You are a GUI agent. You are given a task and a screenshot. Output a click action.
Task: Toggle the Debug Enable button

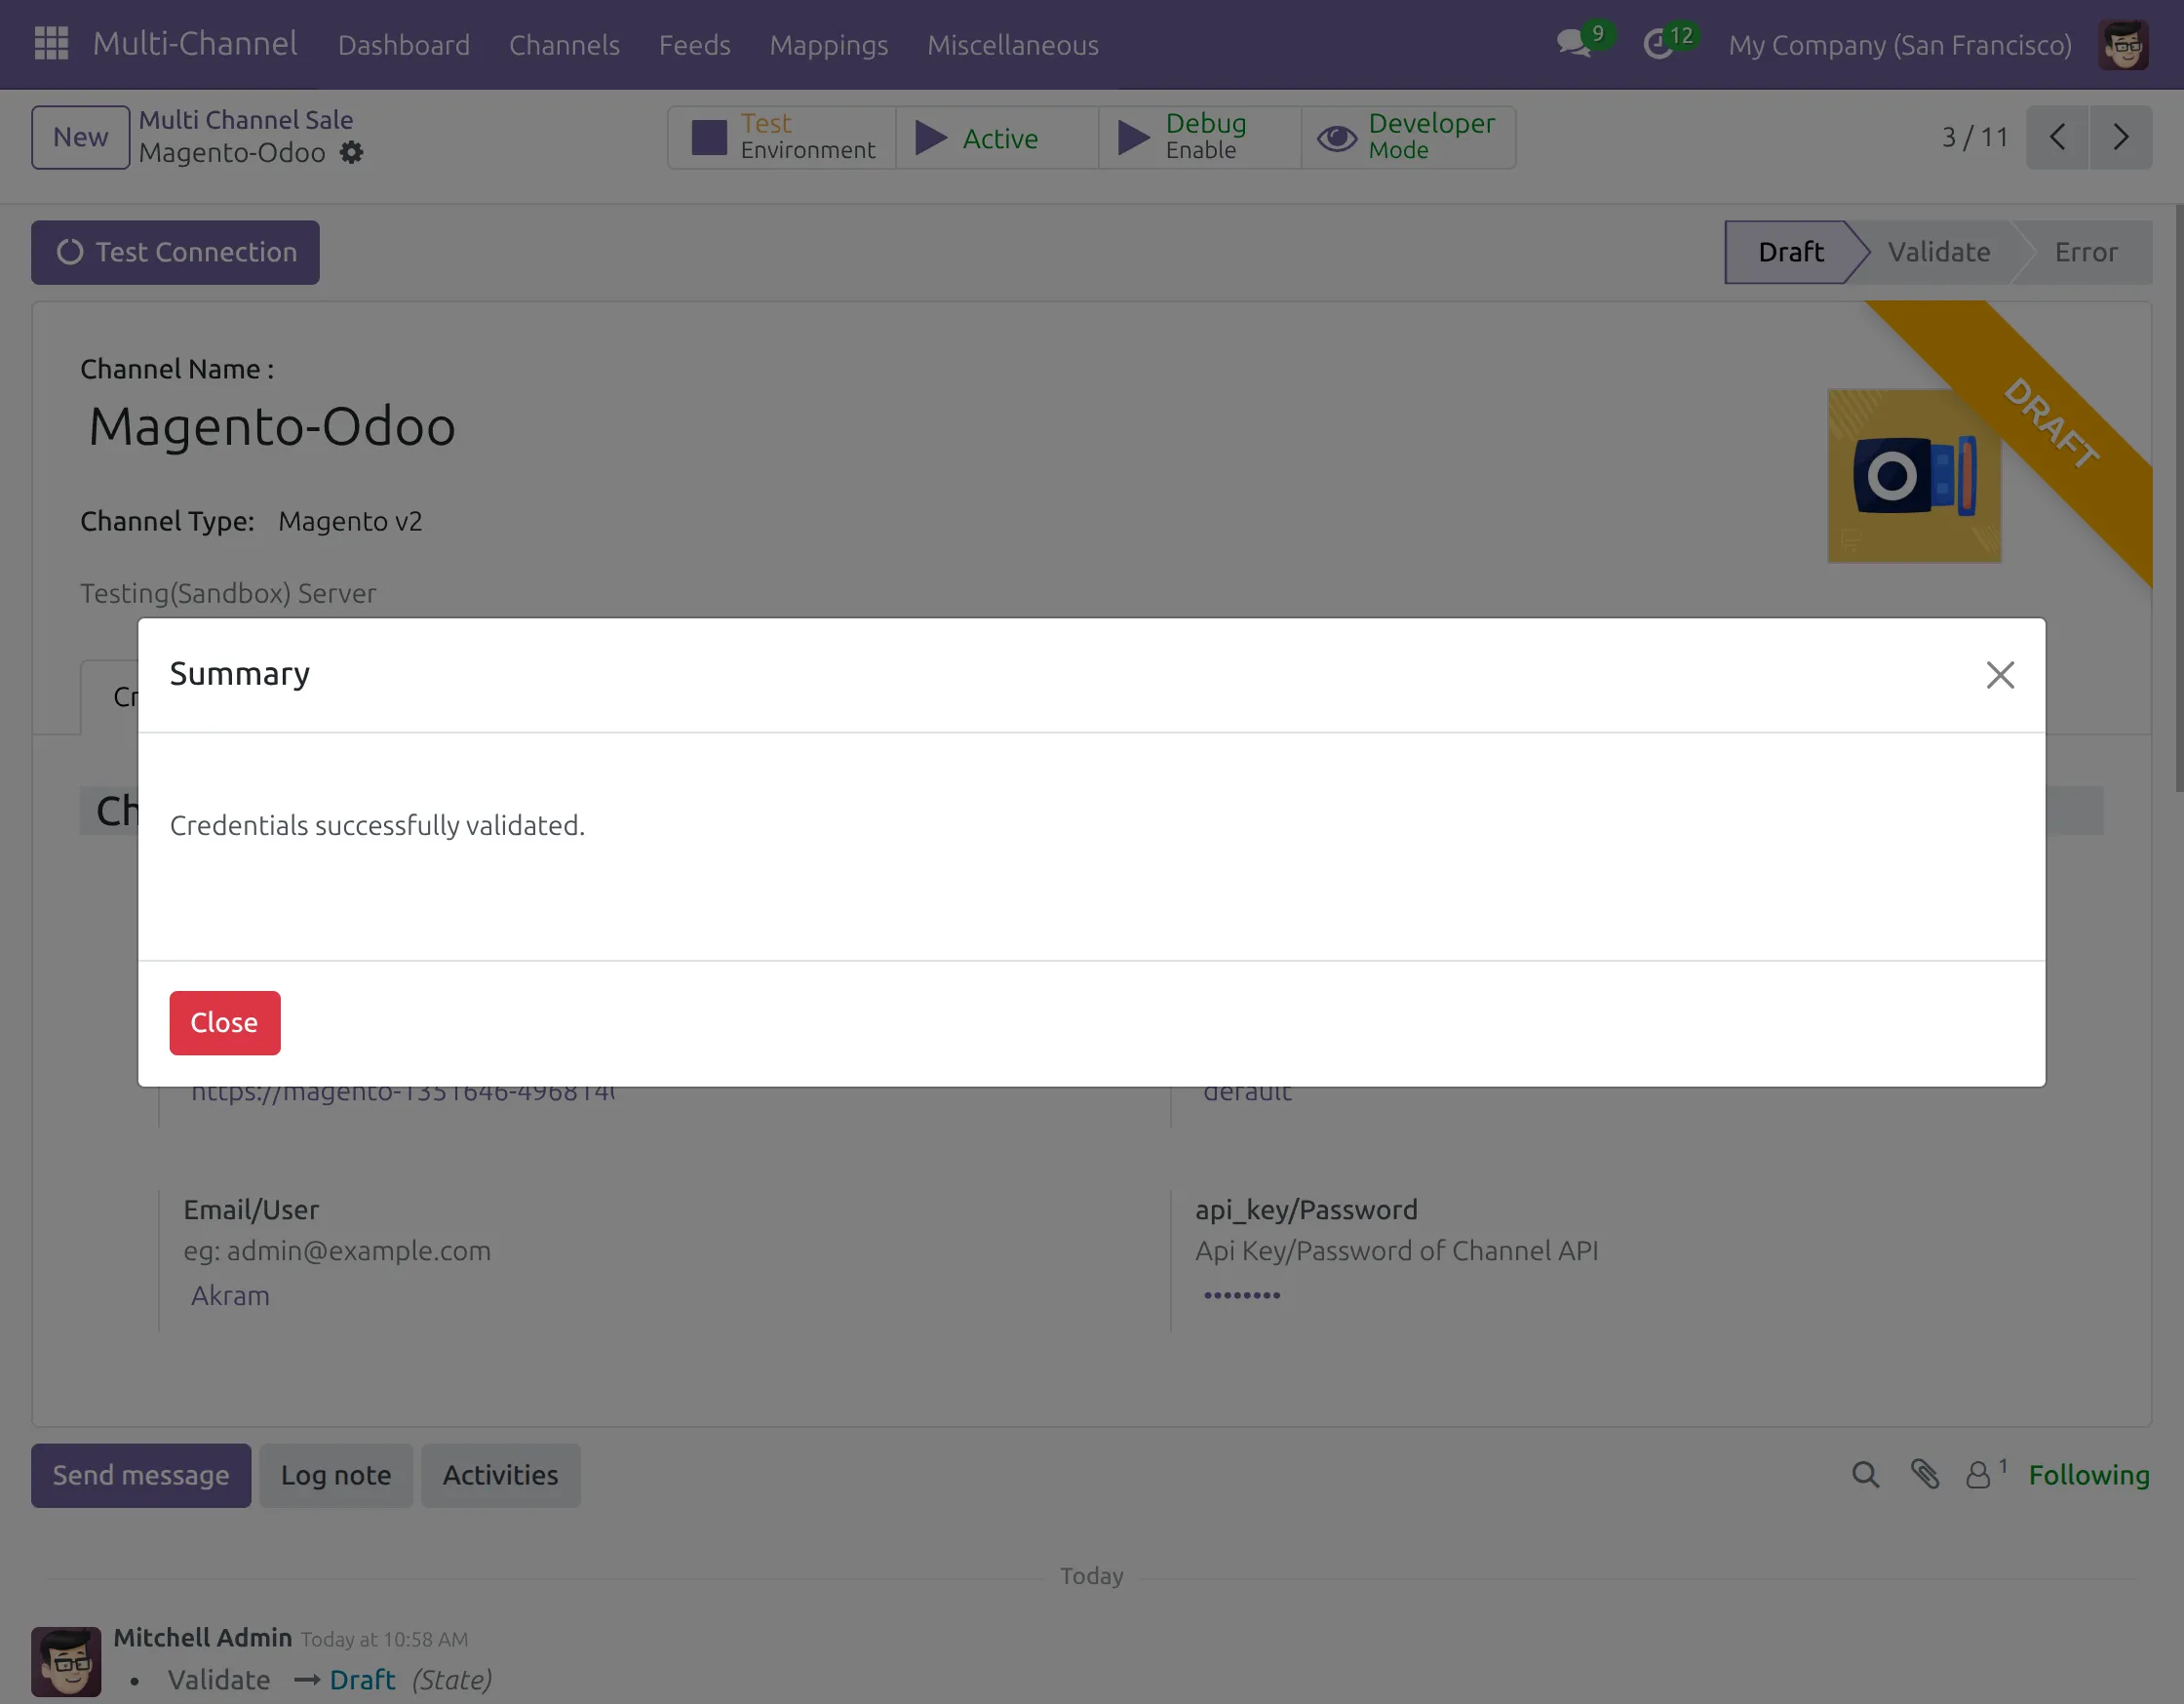point(1199,138)
